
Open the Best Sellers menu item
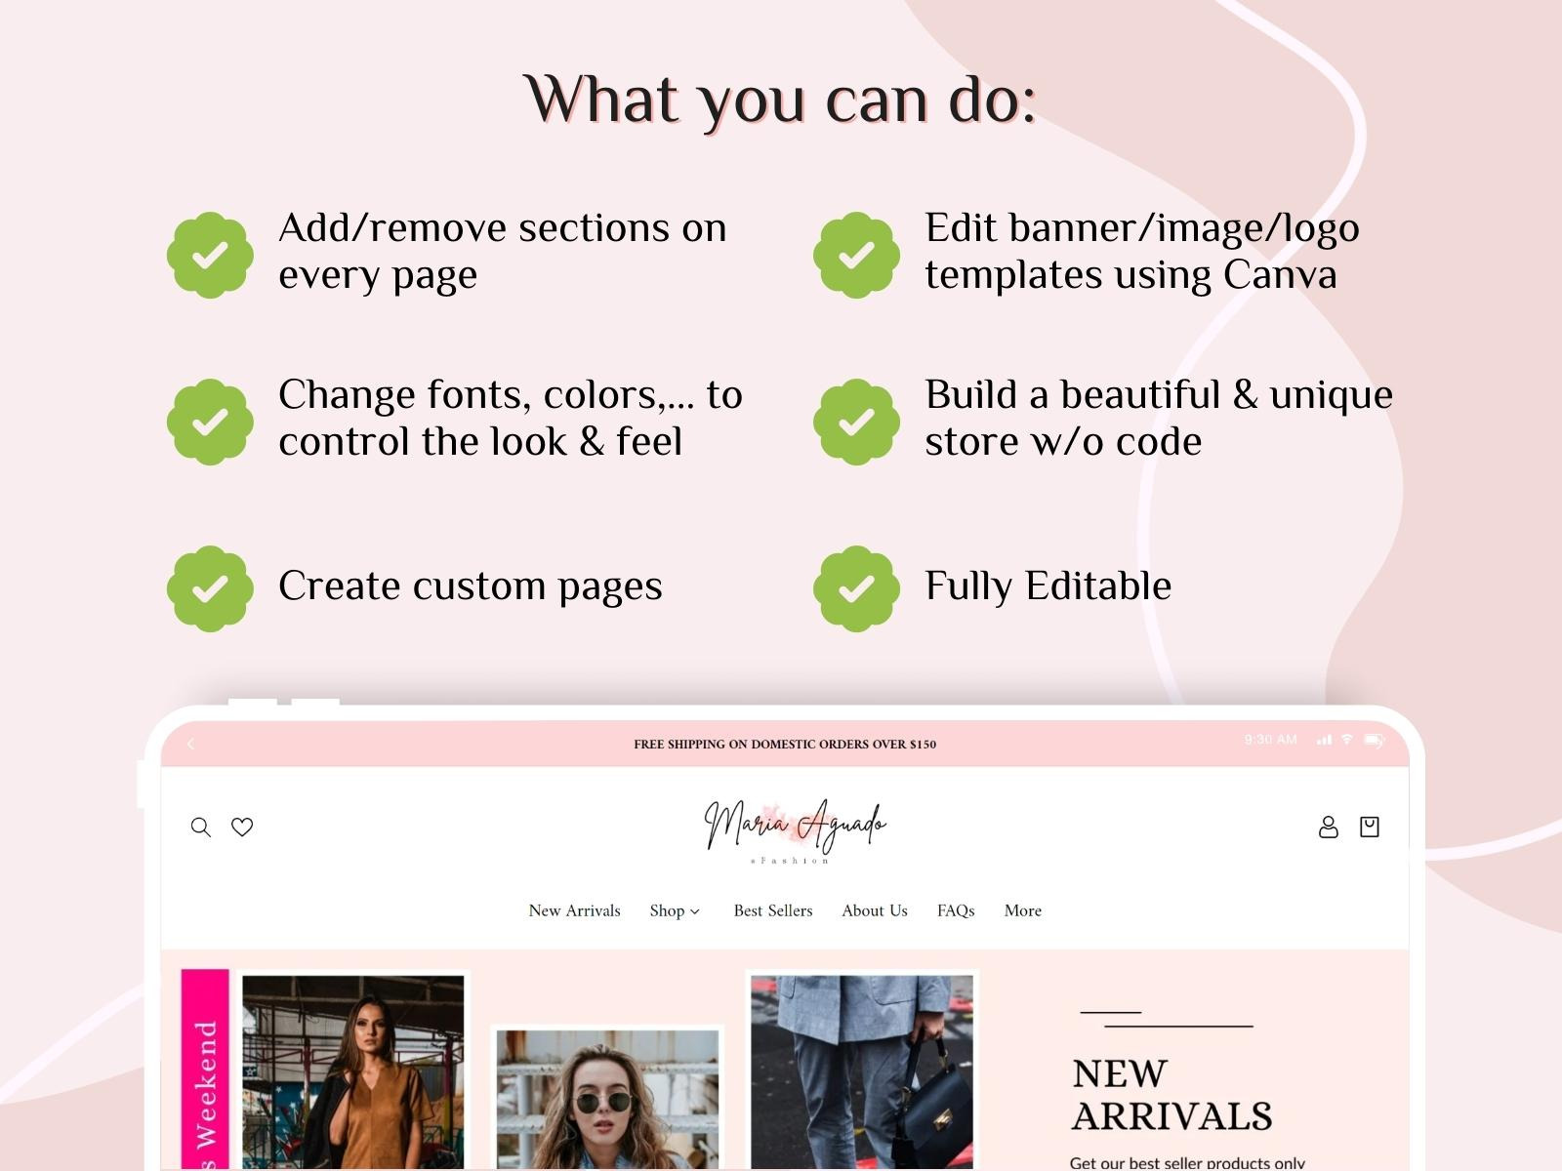(x=773, y=910)
